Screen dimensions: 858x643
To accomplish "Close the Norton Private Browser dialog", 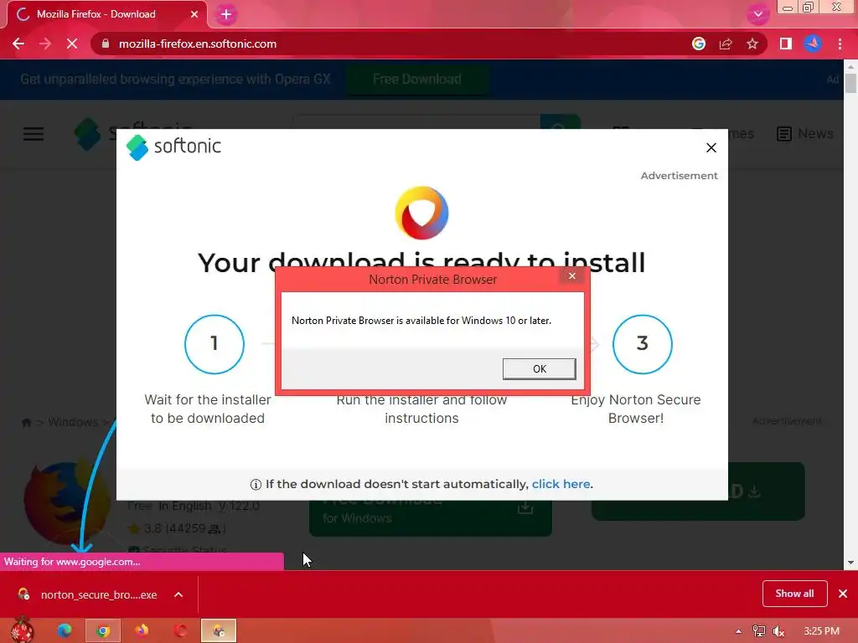I will tap(571, 275).
